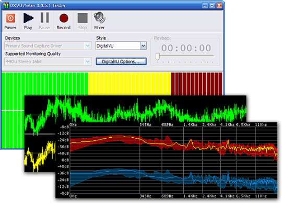This screenshot has width=282, height=204.
Task: Start playback with the Play icon
Action: click(28, 18)
